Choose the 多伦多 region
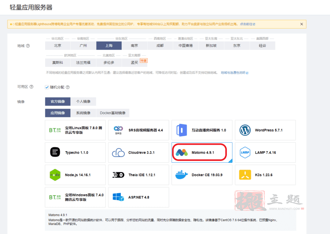The width and height of the screenshot is (330, 234). click(109, 62)
